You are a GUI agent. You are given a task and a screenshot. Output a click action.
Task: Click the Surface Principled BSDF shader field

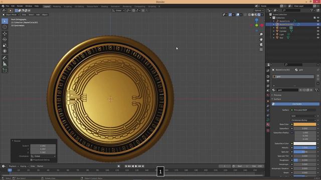coord(303,110)
